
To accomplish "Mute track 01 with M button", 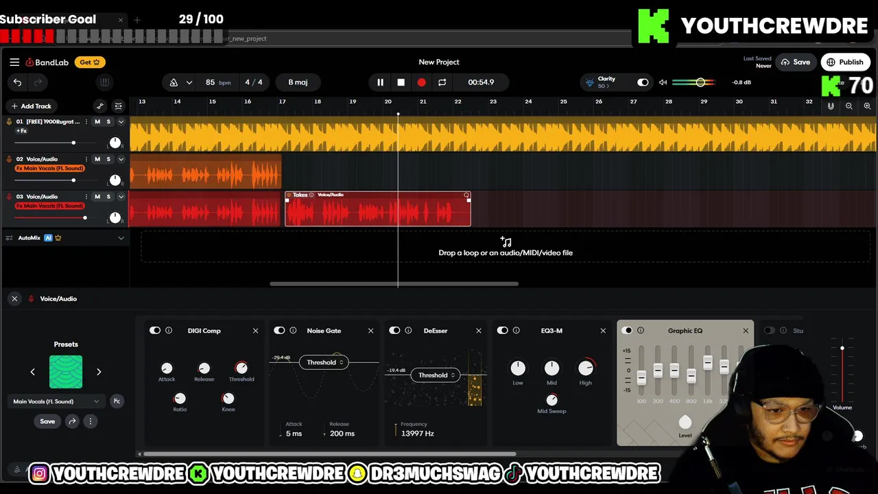I will tap(97, 122).
